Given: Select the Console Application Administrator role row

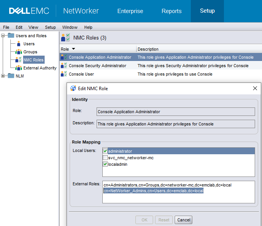Looking at the screenshot, I should [x=161, y=57].
